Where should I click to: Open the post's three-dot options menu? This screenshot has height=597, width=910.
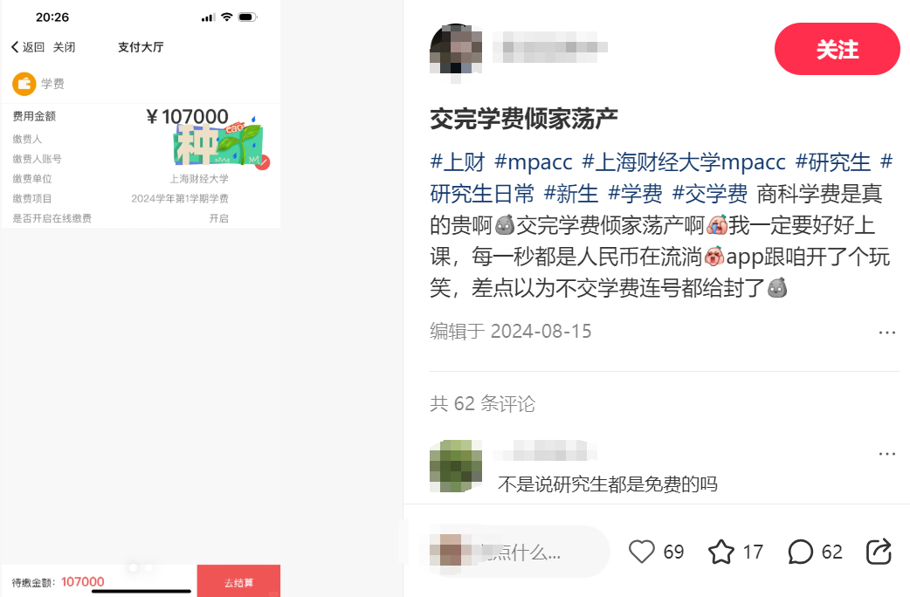[886, 333]
